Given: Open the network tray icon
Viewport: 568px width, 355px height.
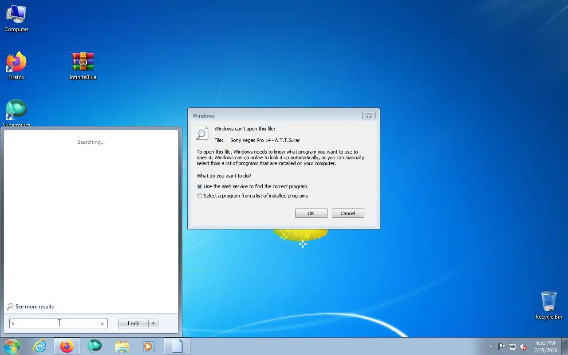Looking at the screenshot, I should (513, 347).
